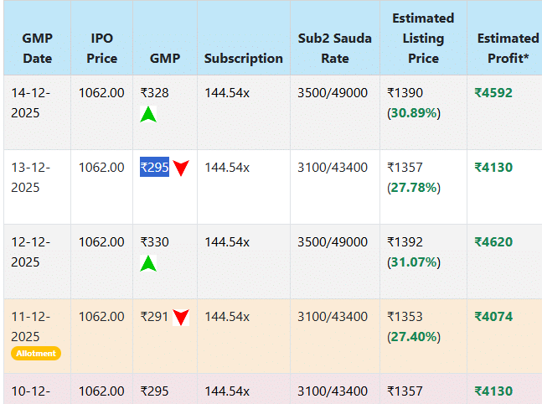Click the highlighted ₹295 GMP value
This screenshot has height=404, width=542.
pyautogui.click(x=155, y=168)
